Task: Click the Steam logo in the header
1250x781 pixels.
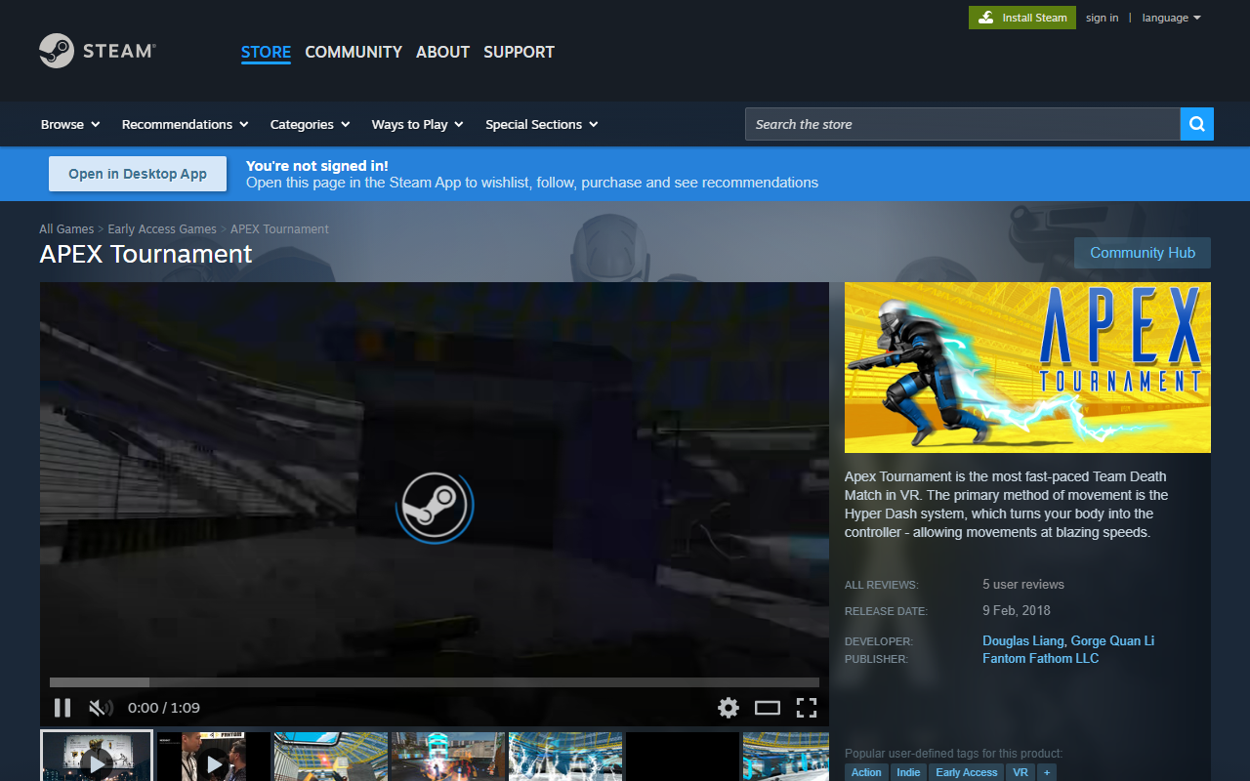Action: point(98,51)
